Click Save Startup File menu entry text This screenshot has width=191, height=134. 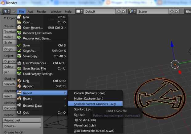point(35,69)
